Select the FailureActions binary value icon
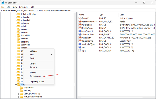Image resolution: width=156 pixels, height=99 pixels. tap(80, 34)
